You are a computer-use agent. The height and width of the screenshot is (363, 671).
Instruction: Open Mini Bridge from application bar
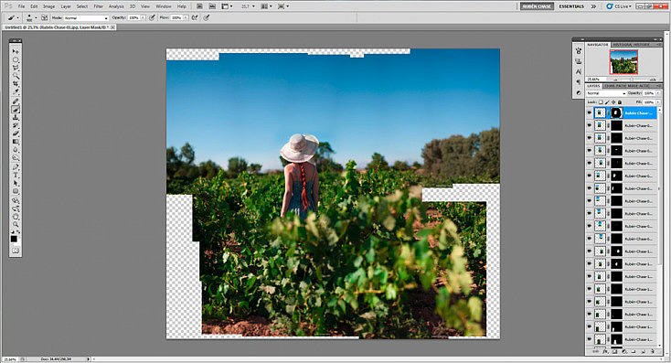[x=212, y=6]
